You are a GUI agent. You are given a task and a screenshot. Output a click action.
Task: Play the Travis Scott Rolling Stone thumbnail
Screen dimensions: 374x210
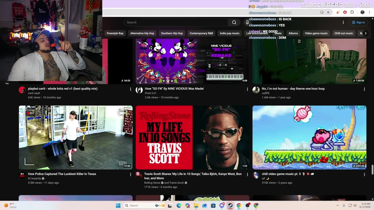pos(193,137)
